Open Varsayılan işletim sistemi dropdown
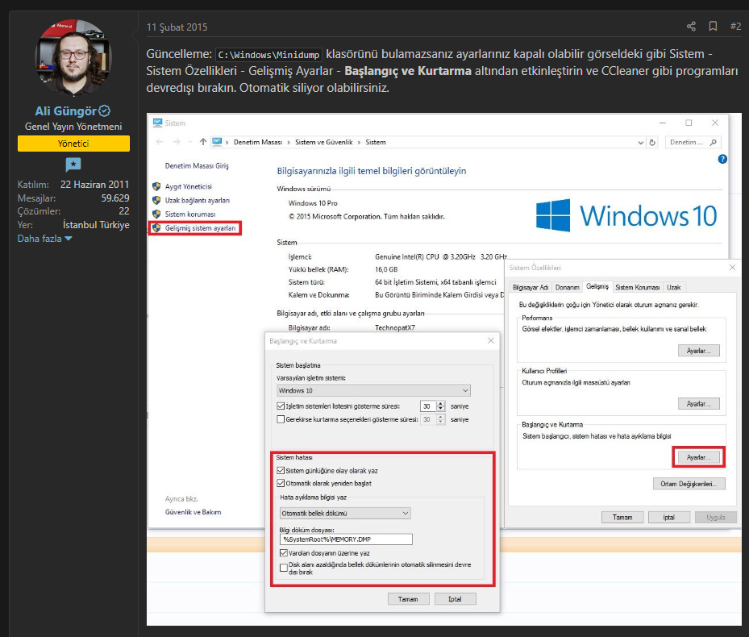The height and width of the screenshot is (637, 749). click(373, 390)
